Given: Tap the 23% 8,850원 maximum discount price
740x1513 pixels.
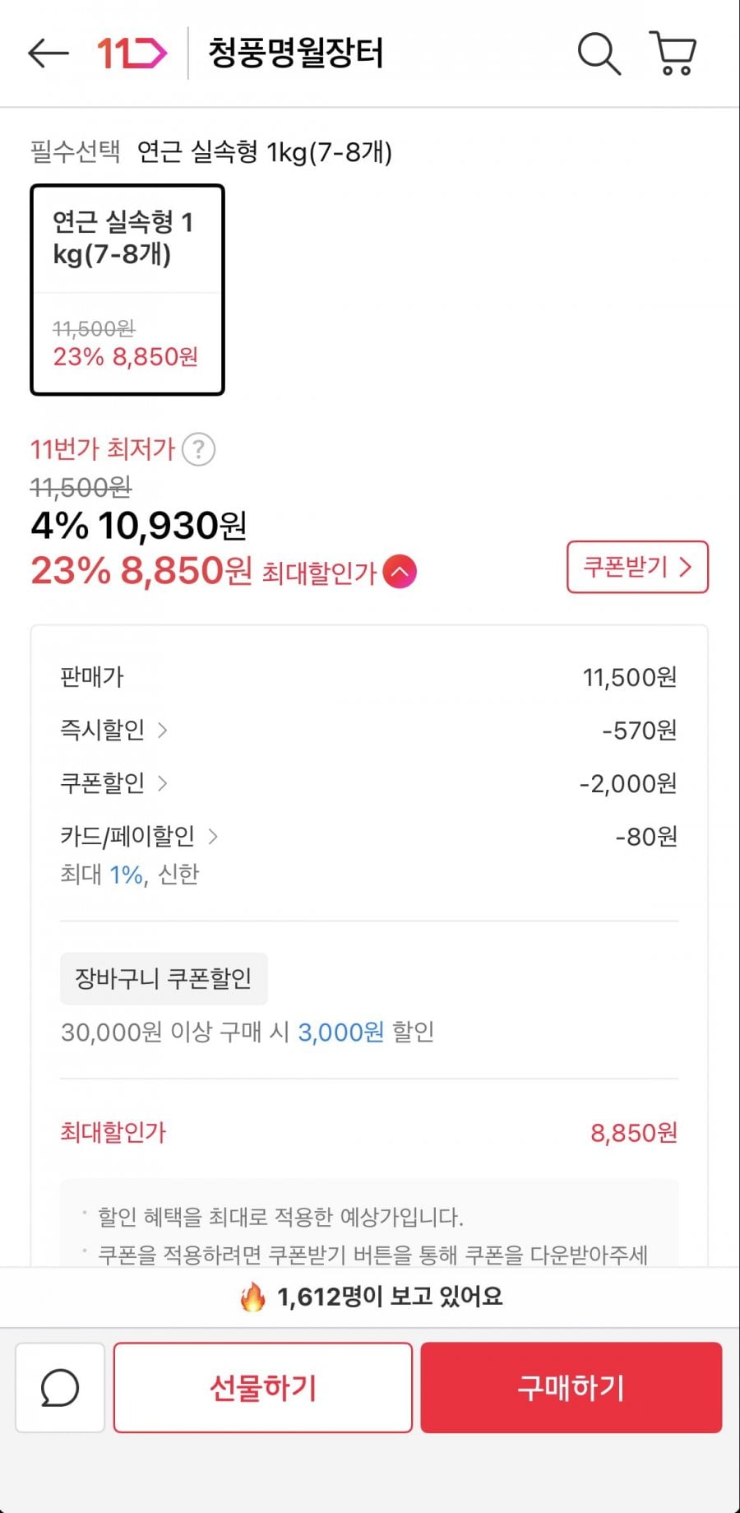Looking at the screenshot, I should click(141, 571).
